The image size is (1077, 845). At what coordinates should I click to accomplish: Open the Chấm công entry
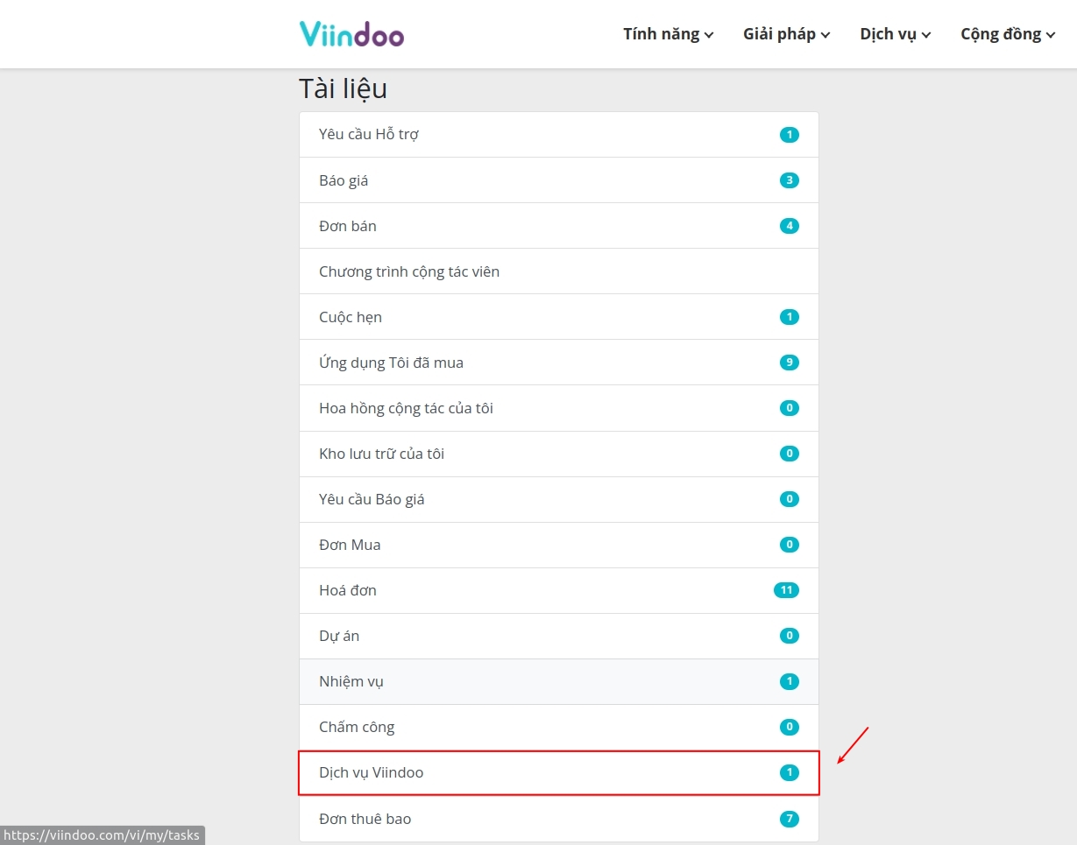(x=559, y=727)
